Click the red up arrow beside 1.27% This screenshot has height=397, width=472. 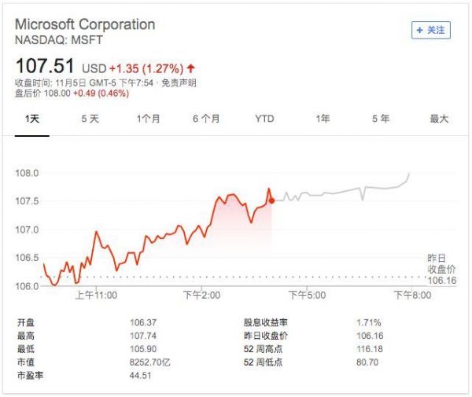(x=191, y=68)
